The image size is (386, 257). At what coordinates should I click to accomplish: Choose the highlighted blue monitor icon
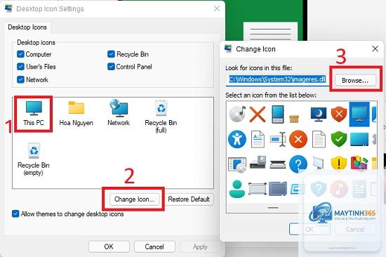359,114
